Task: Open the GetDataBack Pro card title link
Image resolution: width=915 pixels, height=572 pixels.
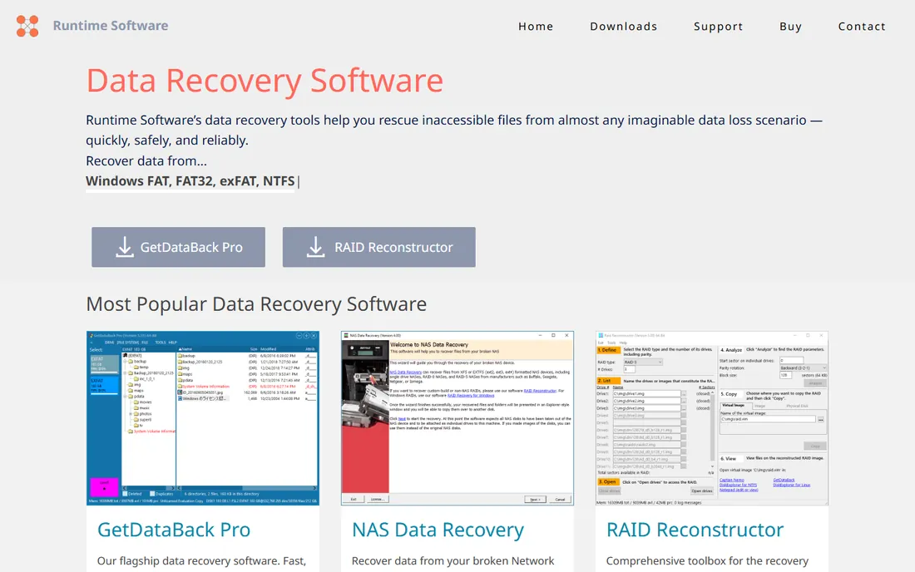Action: coord(174,530)
